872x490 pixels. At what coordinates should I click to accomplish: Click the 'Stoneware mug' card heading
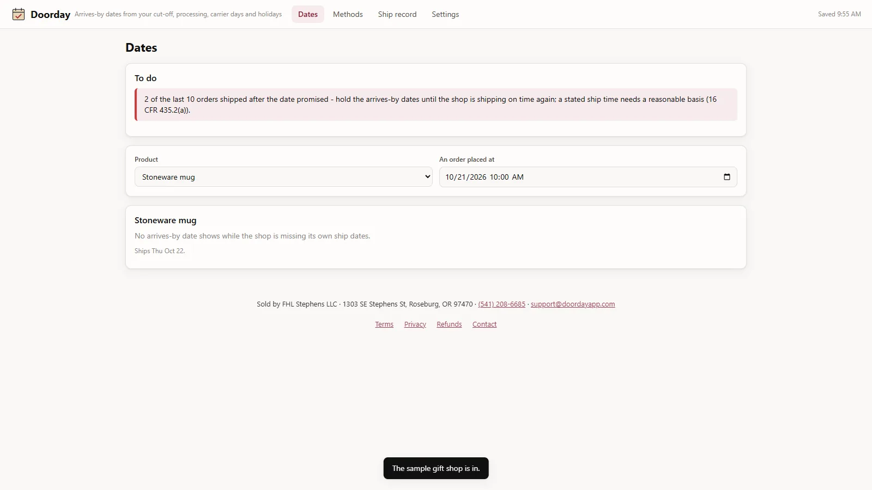click(166, 220)
